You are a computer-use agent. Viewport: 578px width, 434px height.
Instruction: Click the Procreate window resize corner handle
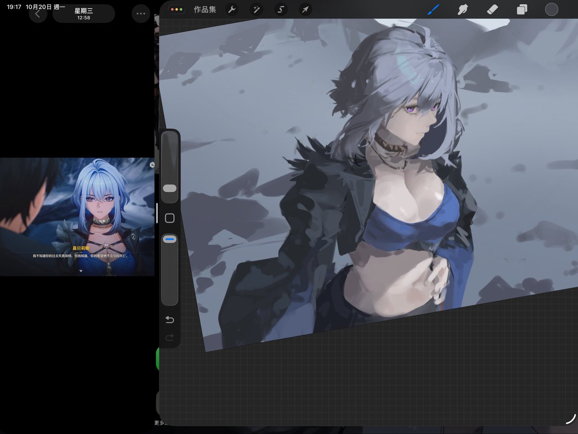570,419
